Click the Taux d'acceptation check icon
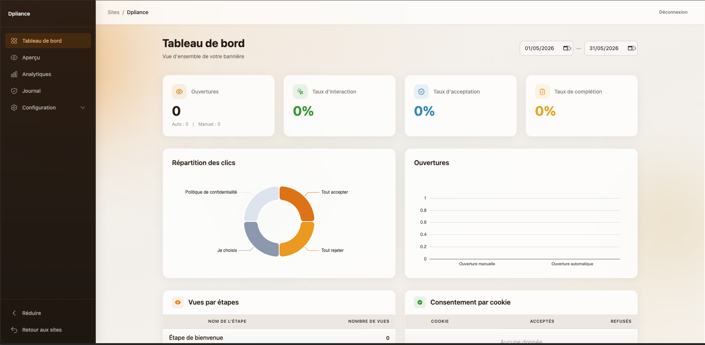Viewport: 705px width, 345px height. pyautogui.click(x=421, y=92)
